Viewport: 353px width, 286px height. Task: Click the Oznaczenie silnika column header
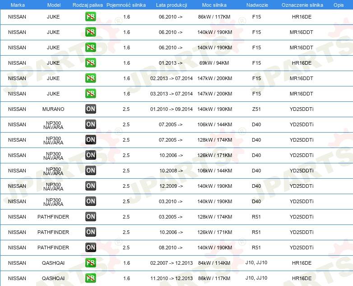coord(302,5)
